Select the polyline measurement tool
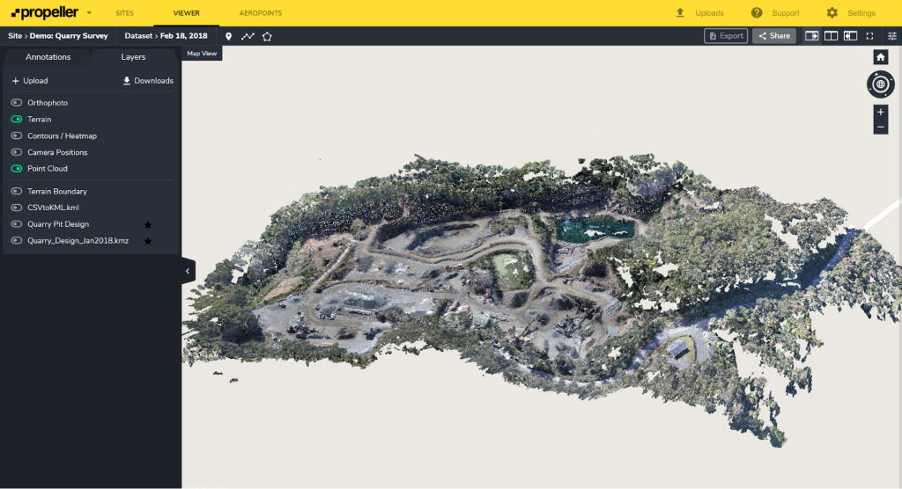Image resolution: width=902 pixels, height=489 pixels. pyautogui.click(x=248, y=36)
